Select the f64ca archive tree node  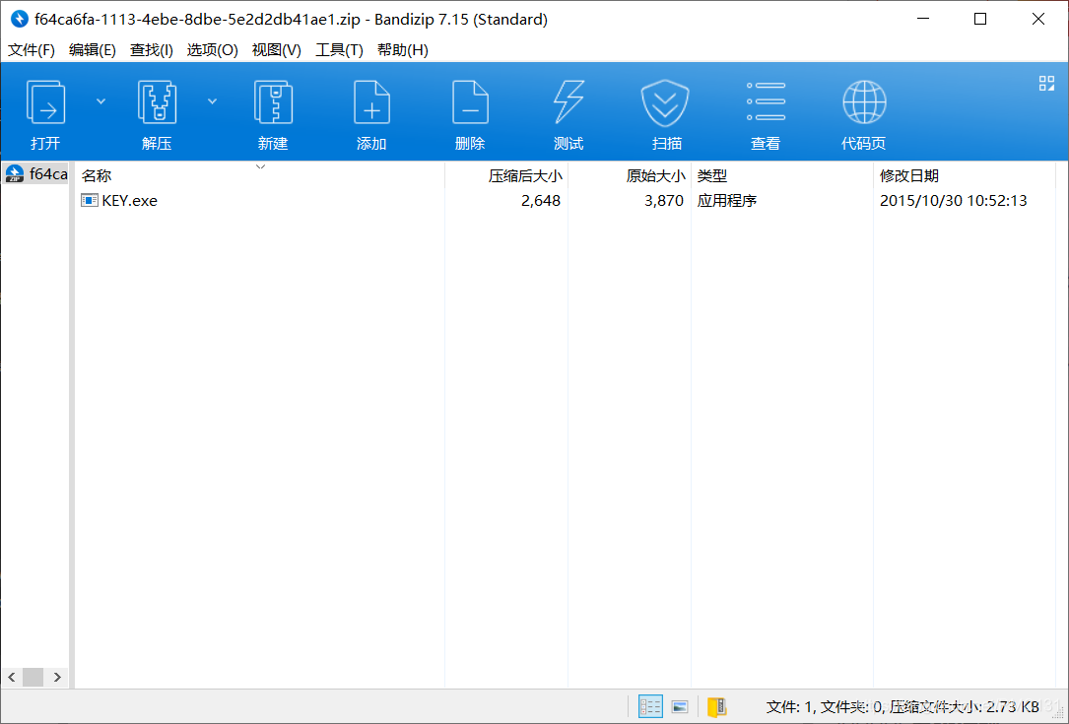(35, 173)
